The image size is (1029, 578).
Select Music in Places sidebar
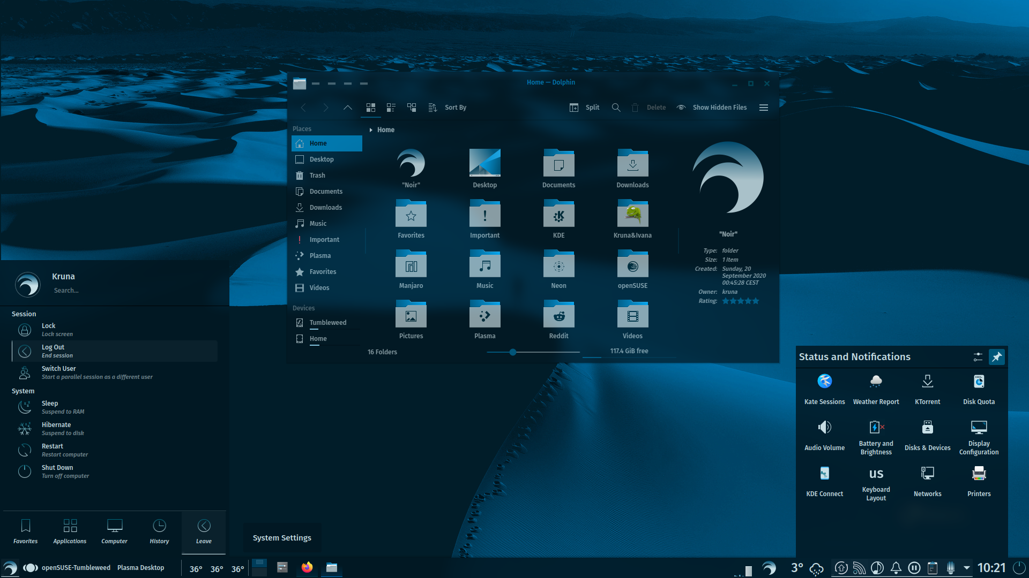[x=327, y=224]
